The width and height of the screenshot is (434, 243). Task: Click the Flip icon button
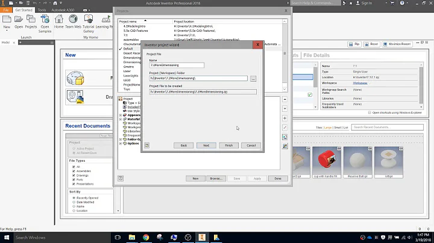click(354, 44)
